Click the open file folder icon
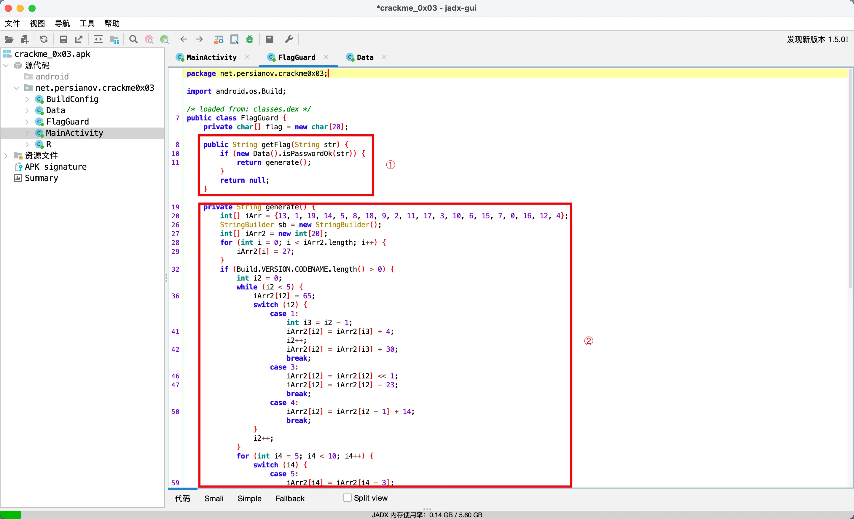This screenshot has width=854, height=519. click(x=9, y=39)
